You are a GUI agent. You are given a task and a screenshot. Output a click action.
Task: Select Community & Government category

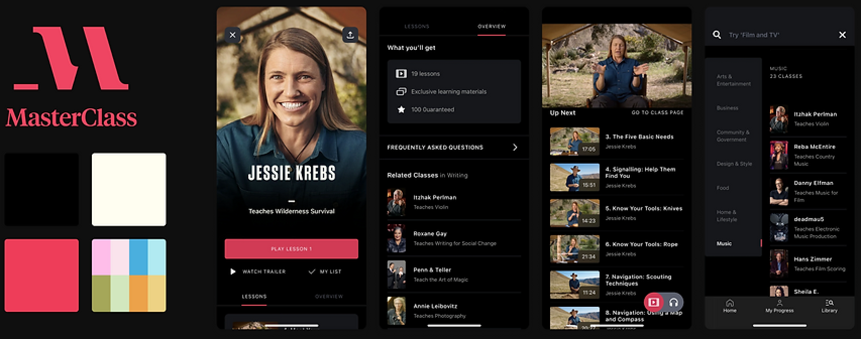pos(733,136)
